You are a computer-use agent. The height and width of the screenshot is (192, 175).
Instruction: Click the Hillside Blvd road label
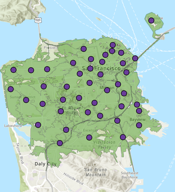tap(73, 179)
